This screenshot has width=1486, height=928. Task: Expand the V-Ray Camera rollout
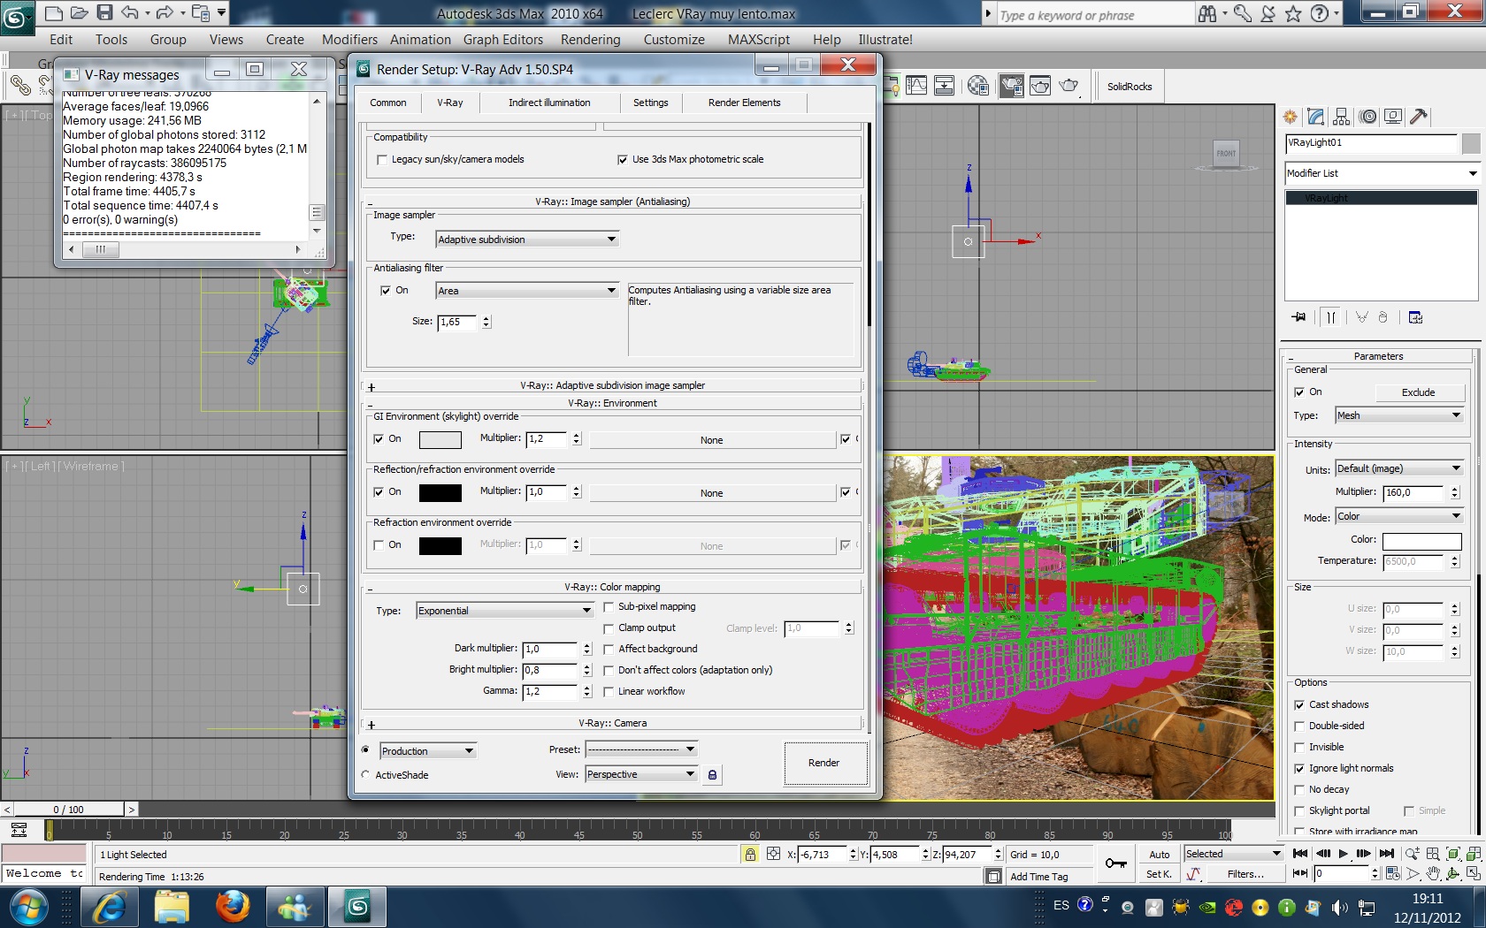(x=612, y=723)
